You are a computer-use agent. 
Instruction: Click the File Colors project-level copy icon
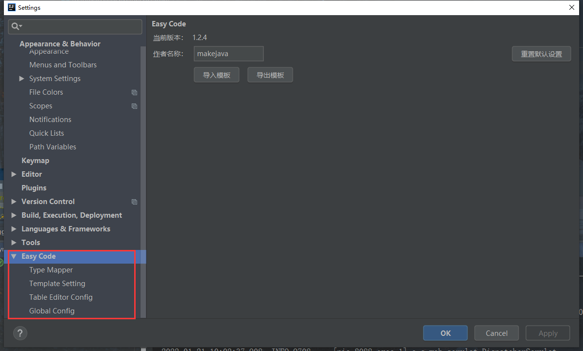(x=134, y=92)
